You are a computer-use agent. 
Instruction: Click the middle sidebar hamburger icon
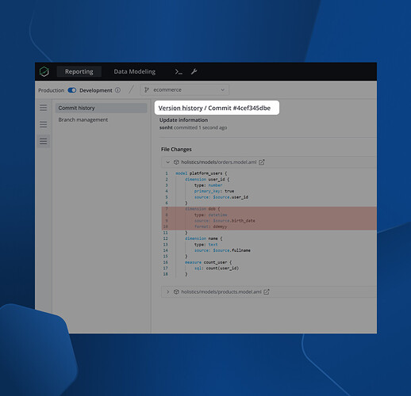click(44, 124)
